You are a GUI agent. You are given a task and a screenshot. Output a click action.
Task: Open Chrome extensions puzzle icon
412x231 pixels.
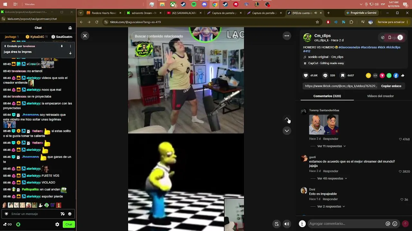pyautogui.click(x=351, y=22)
